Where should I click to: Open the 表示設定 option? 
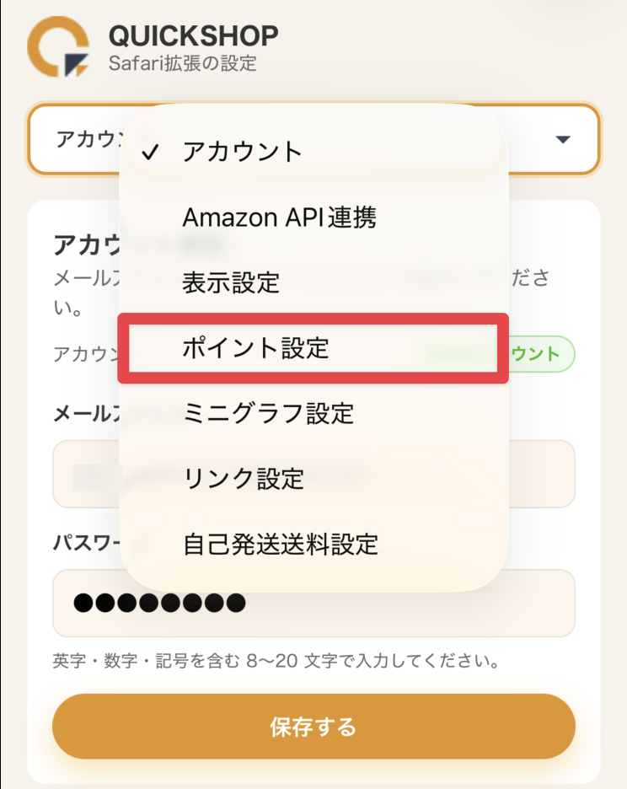point(231,282)
